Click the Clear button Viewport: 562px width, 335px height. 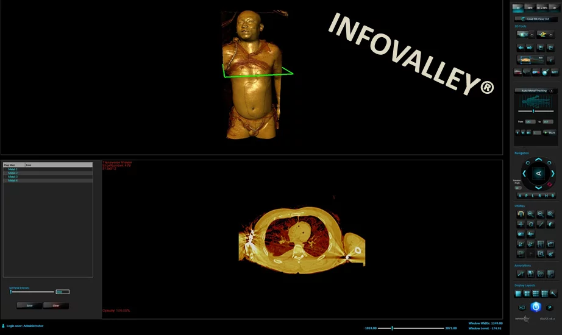56,306
